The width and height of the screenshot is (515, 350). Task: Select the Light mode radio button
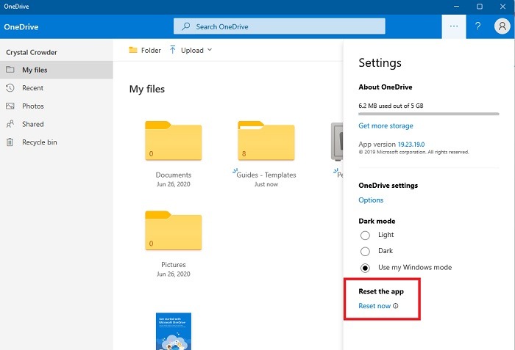(x=365, y=236)
